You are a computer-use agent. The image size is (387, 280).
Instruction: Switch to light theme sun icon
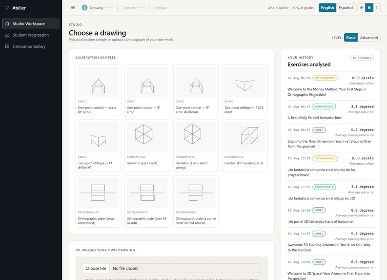[x=361, y=8]
